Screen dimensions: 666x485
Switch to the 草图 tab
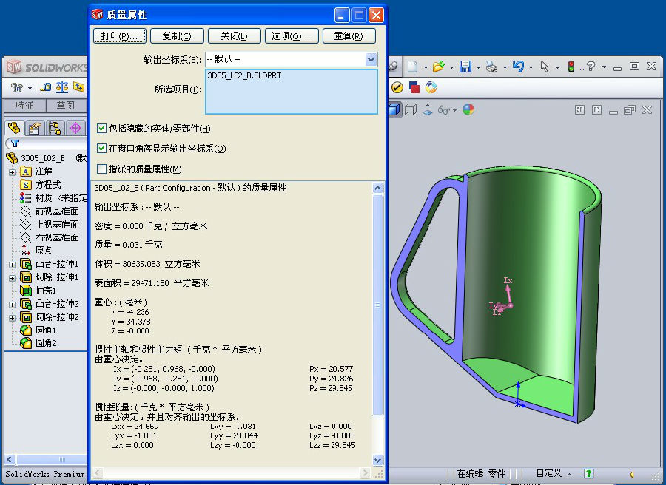coord(66,106)
